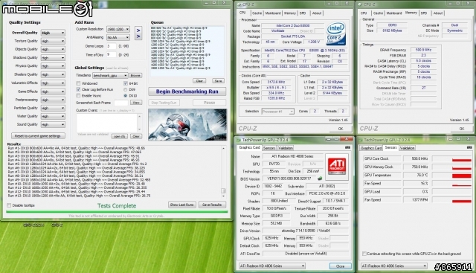This screenshot has width=476, height=273.
Task: Enable the Vsync checkbox
Action: tap(78, 95)
